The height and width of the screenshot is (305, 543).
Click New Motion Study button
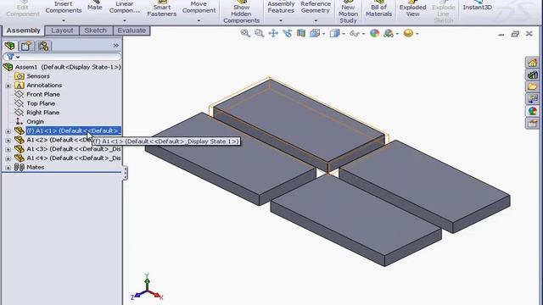click(x=348, y=12)
